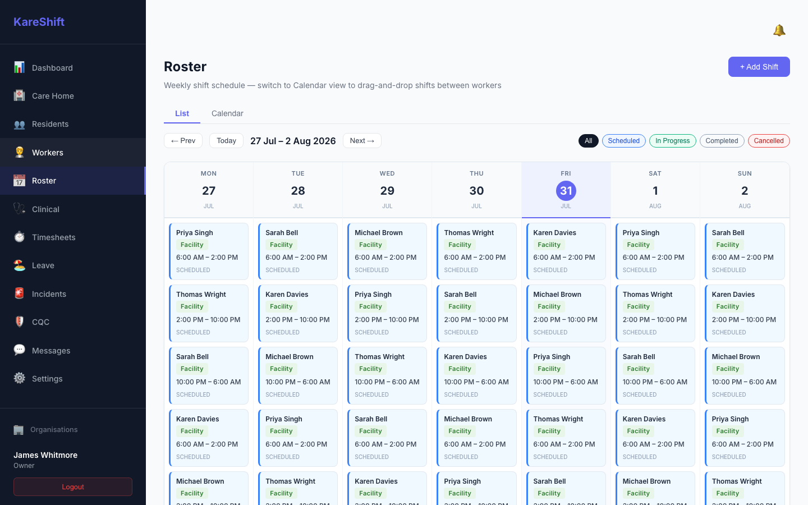Click the Settings gear icon
Image resolution: width=808 pixels, height=505 pixels.
[x=19, y=378]
